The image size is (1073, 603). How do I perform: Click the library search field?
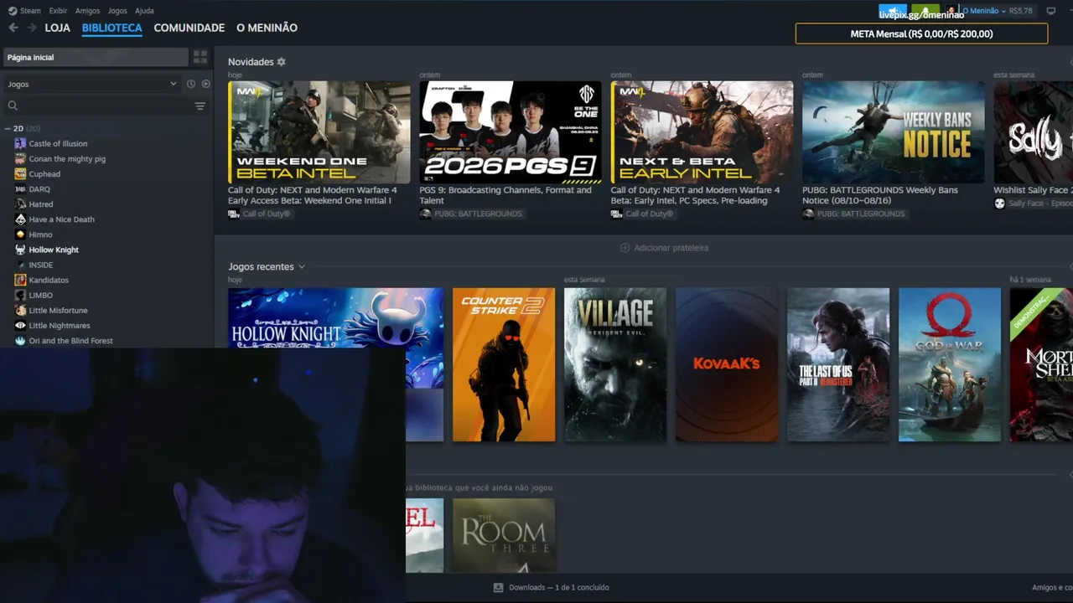[x=101, y=106]
